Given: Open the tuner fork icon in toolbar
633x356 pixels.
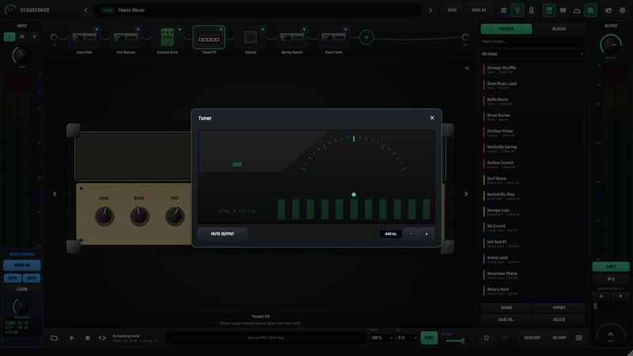Looking at the screenshot, I should click(517, 10).
